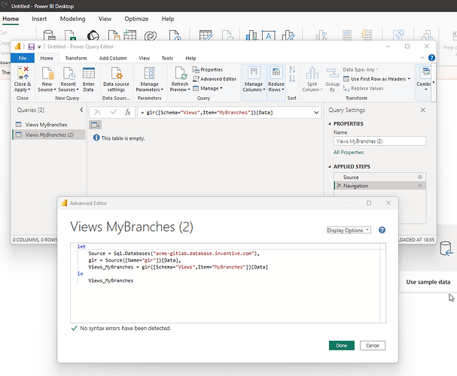The image size is (457, 376).
Task: Click the Refresh Preview icon
Action: tap(181, 73)
